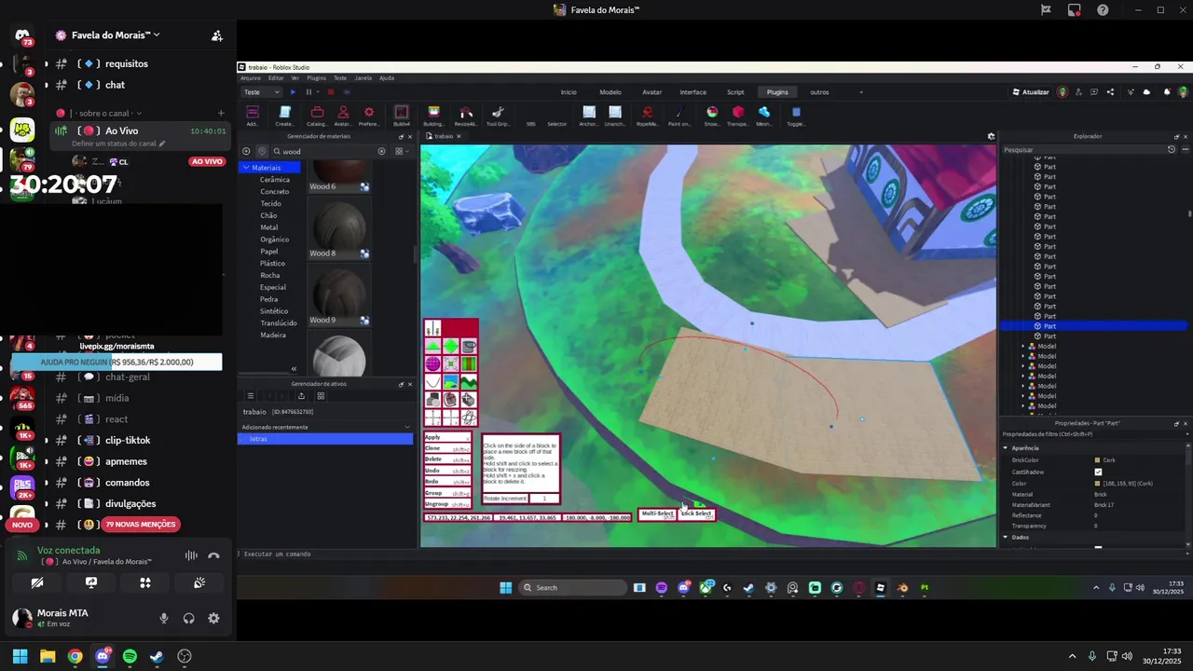Image resolution: width=1193 pixels, height=671 pixels.
Task: Toggle Multi-Select mode
Action: [657, 514]
